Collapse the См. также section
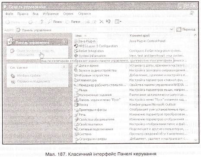 (x=64, y=67)
